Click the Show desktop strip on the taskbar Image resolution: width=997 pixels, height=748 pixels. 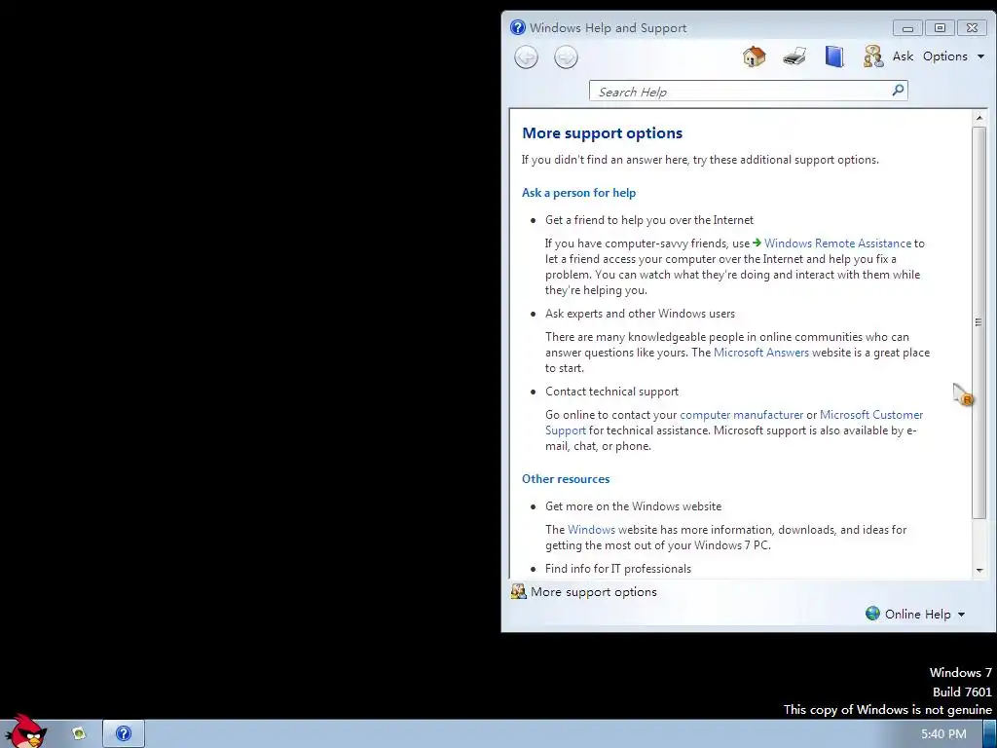990,734
